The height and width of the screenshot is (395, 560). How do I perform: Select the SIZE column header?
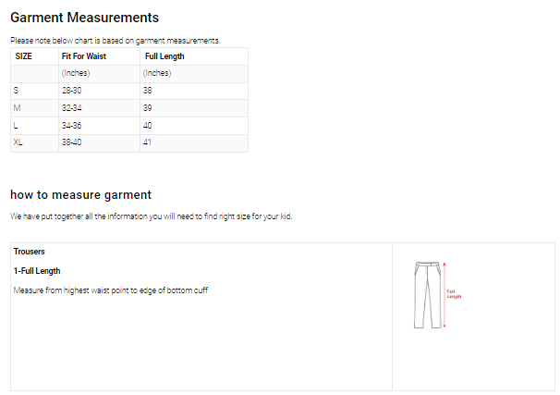point(24,56)
